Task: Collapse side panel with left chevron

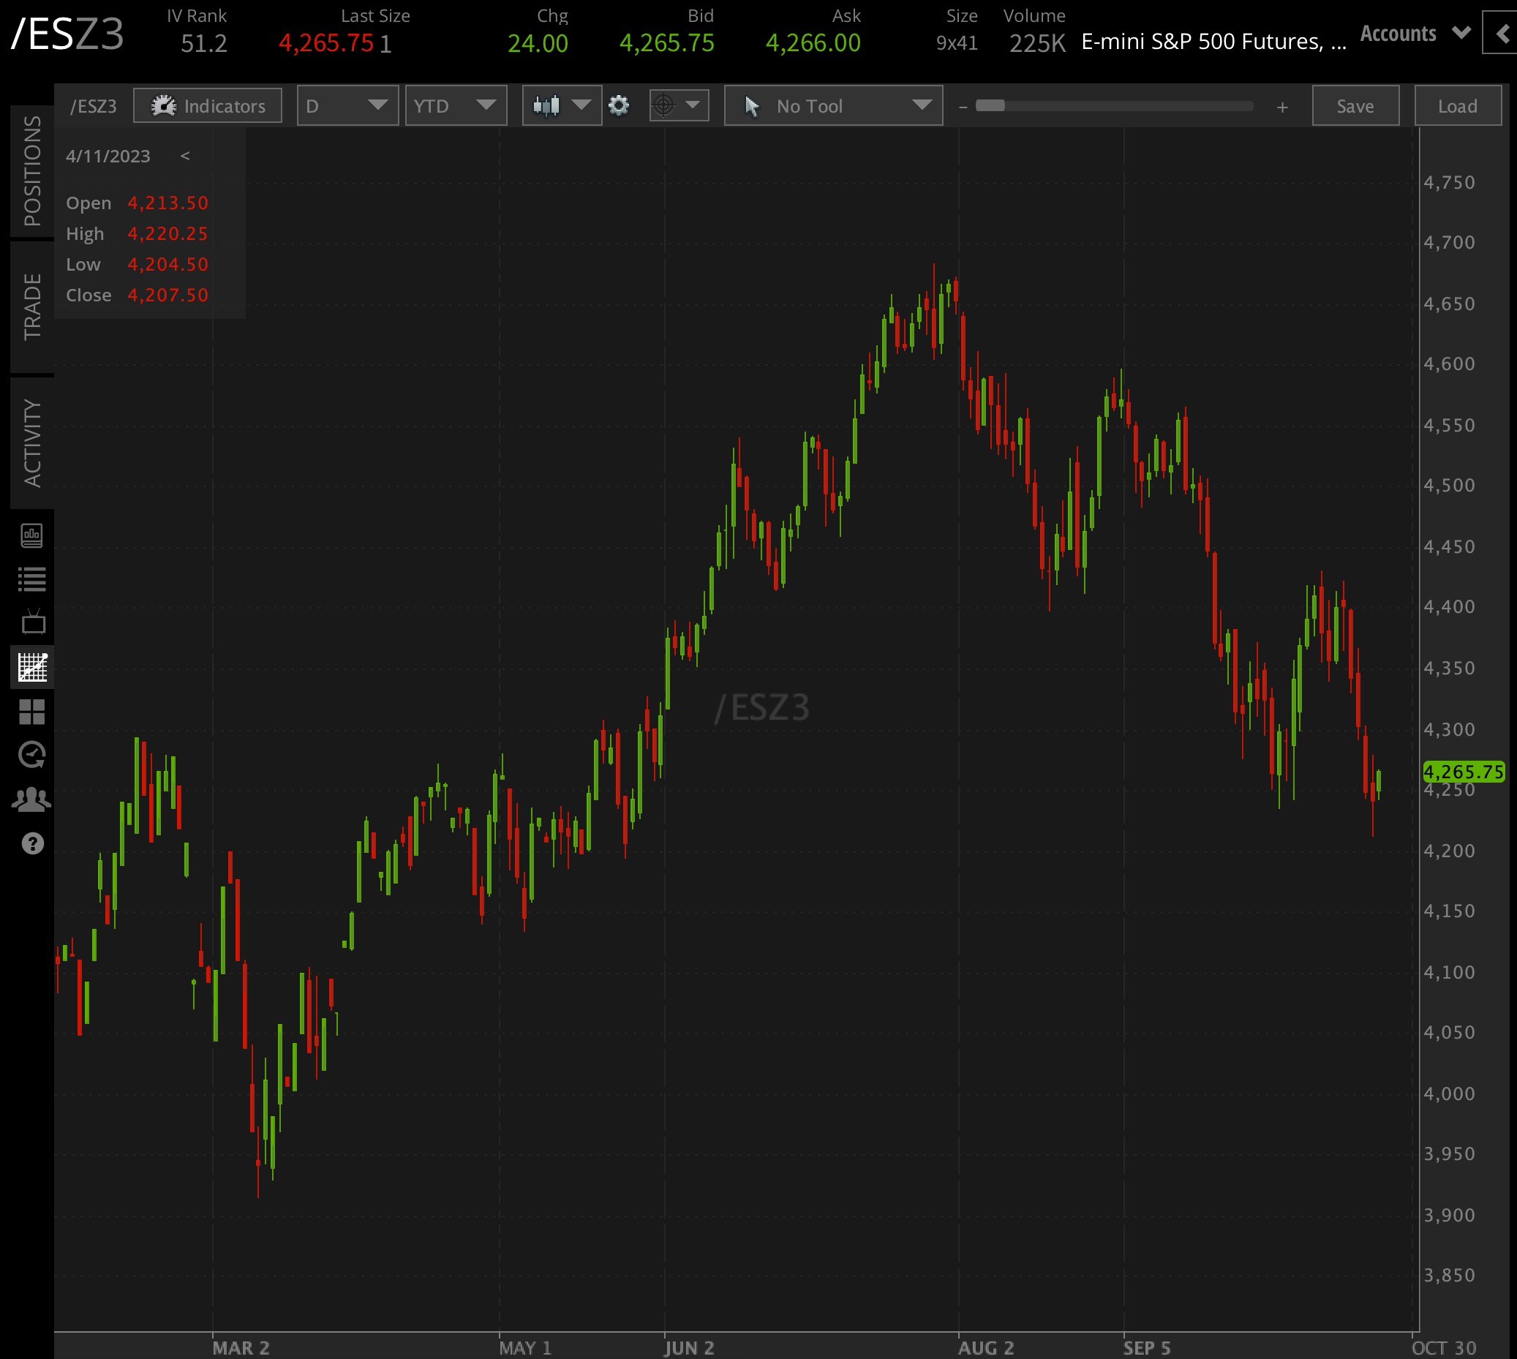Action: 1502,34
